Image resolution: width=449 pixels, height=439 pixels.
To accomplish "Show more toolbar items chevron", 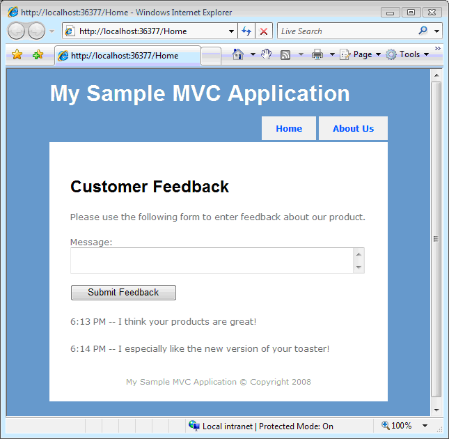I will [438, 48].
